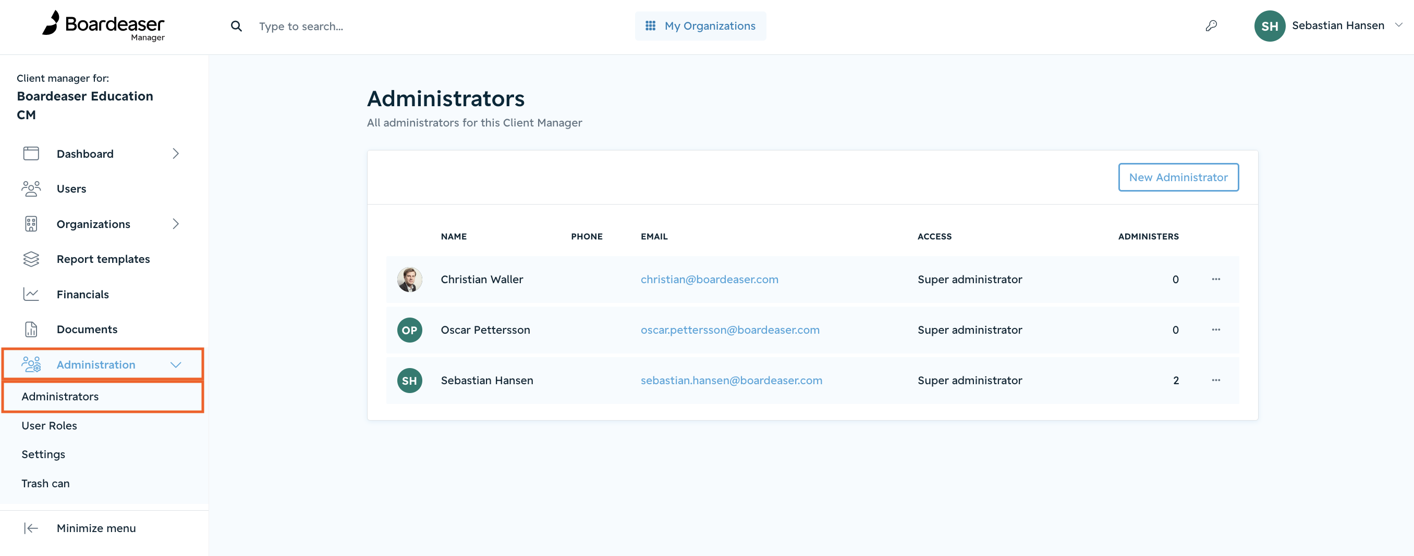Open My Organizations
This screenshot has width=1414, height=556.
(x=700, y=26)
